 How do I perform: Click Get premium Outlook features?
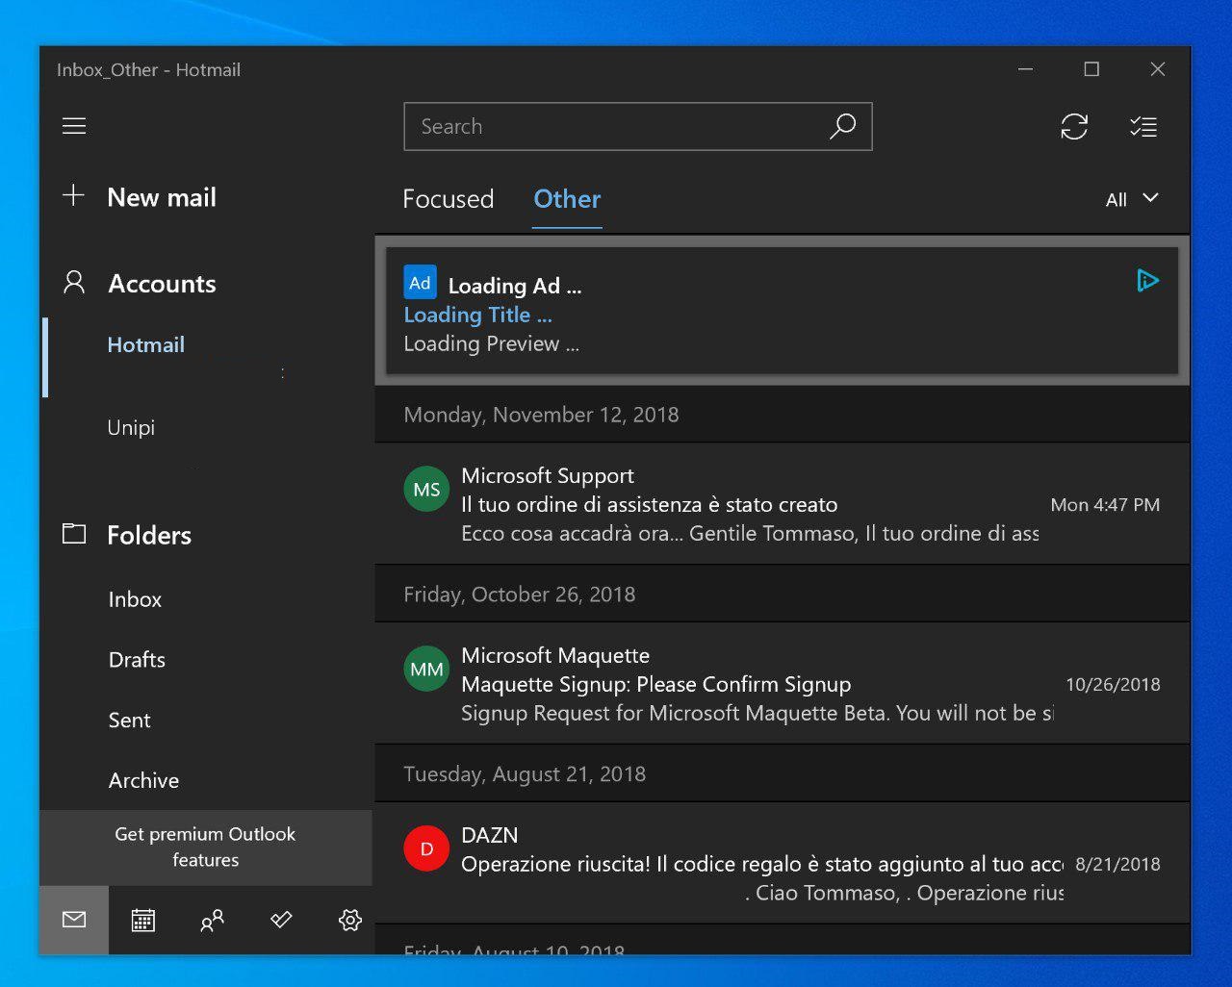point(205,847)
